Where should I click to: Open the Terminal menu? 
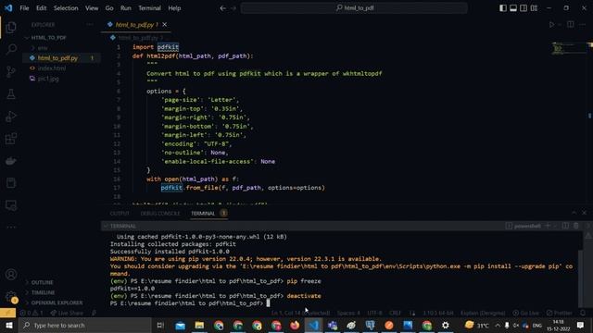click(x=149, y=8)
